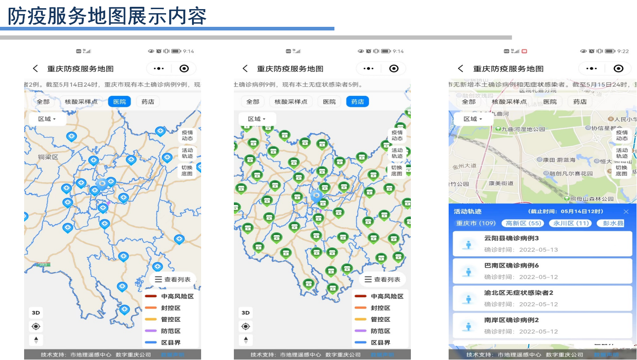
Task: Toggle 活动轨迹 on left phone map
Action: coord(187,153)
